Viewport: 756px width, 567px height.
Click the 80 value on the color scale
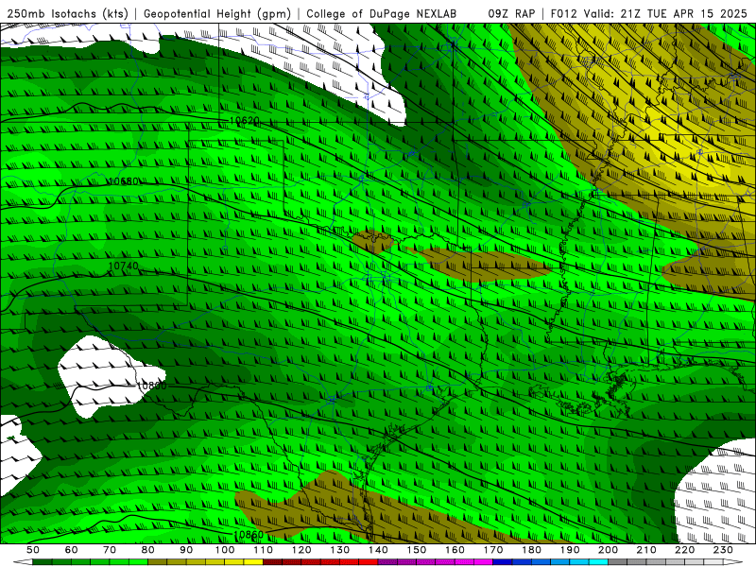point(147,550)
